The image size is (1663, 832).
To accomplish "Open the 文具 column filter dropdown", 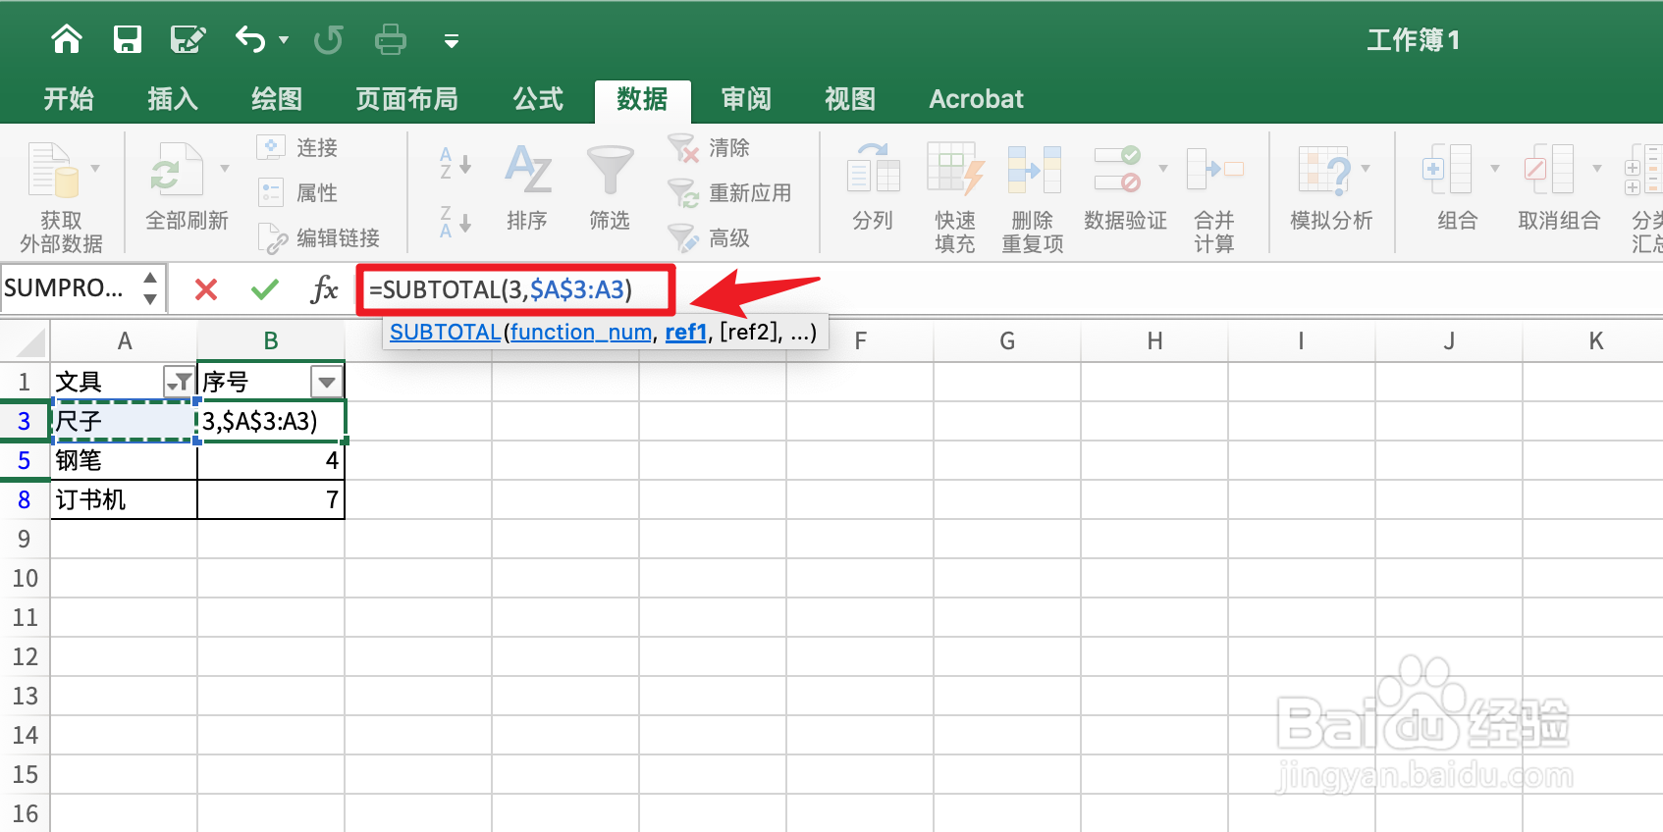I will (x=179, y=382).
